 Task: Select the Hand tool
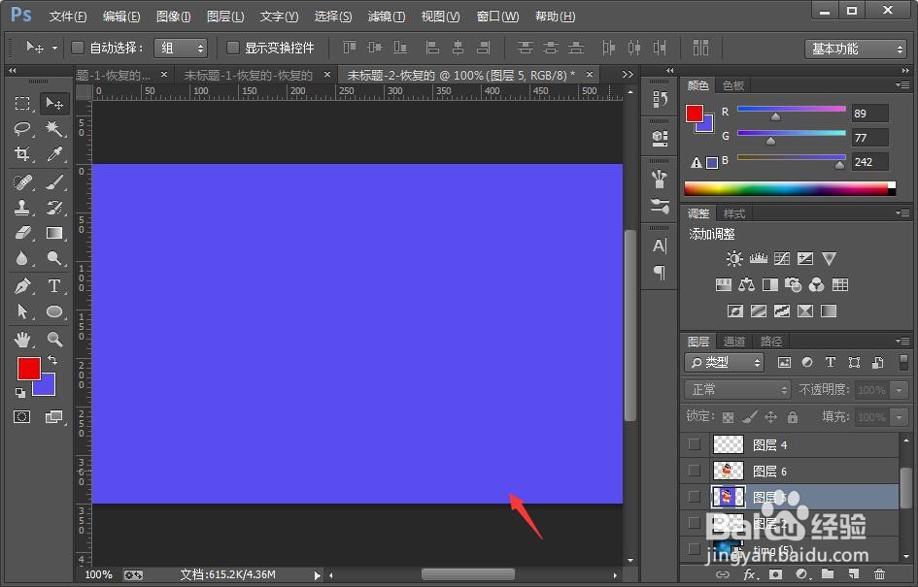tap(22, 339)
